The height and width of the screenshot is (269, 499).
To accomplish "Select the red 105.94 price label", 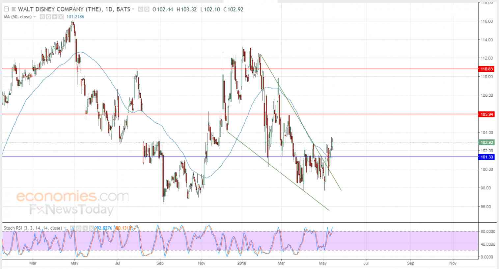I will click(x=487, y=114).
